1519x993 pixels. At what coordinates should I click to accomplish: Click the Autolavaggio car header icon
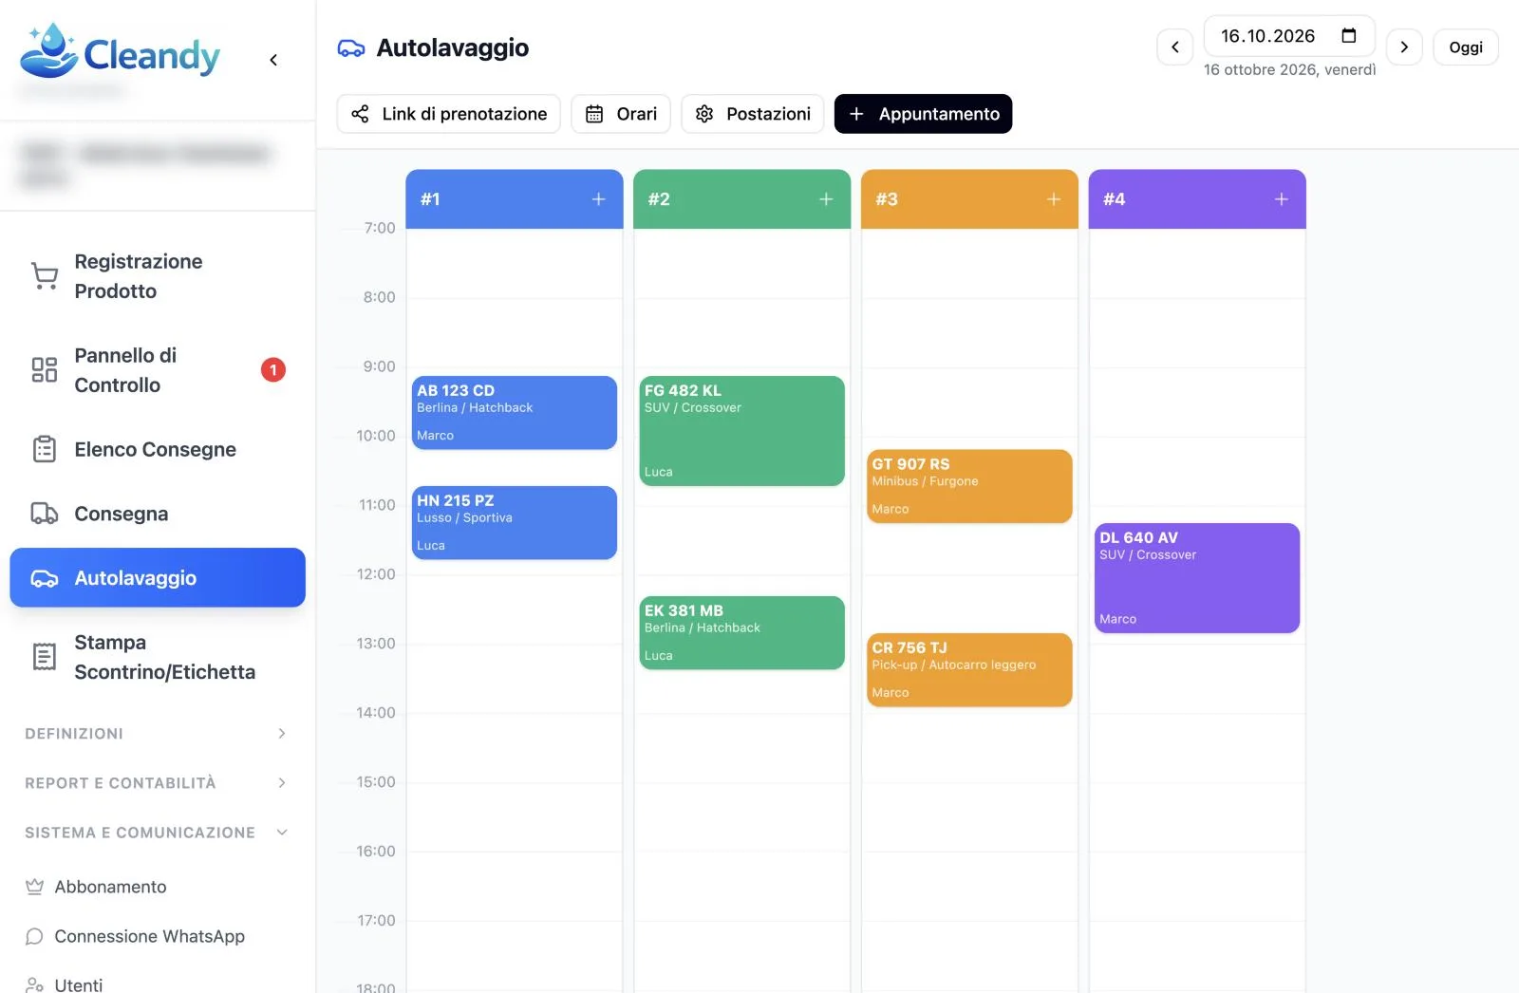coord(351,47)
